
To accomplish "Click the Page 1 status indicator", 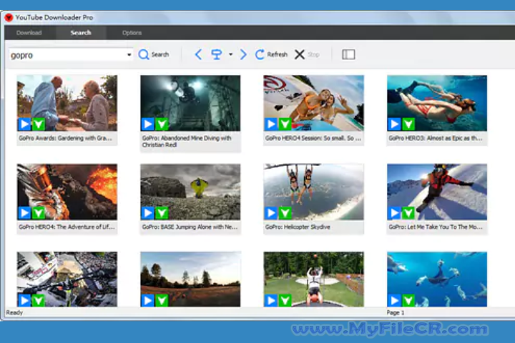I will pos(396,312).
